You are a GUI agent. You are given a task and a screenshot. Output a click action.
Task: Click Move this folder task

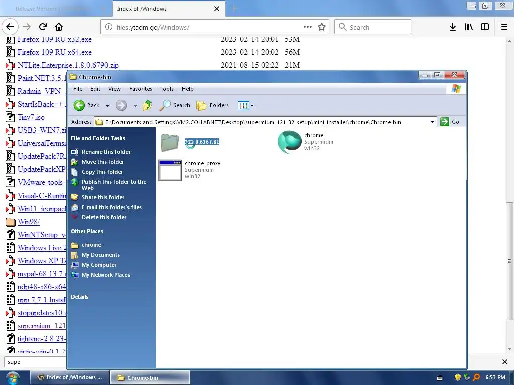103,162
